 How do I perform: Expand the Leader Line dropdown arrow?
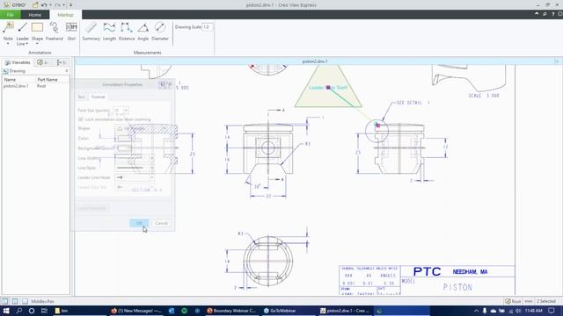(27, 44)
